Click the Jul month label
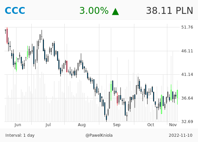198x142 pixels. click(48, 125)
